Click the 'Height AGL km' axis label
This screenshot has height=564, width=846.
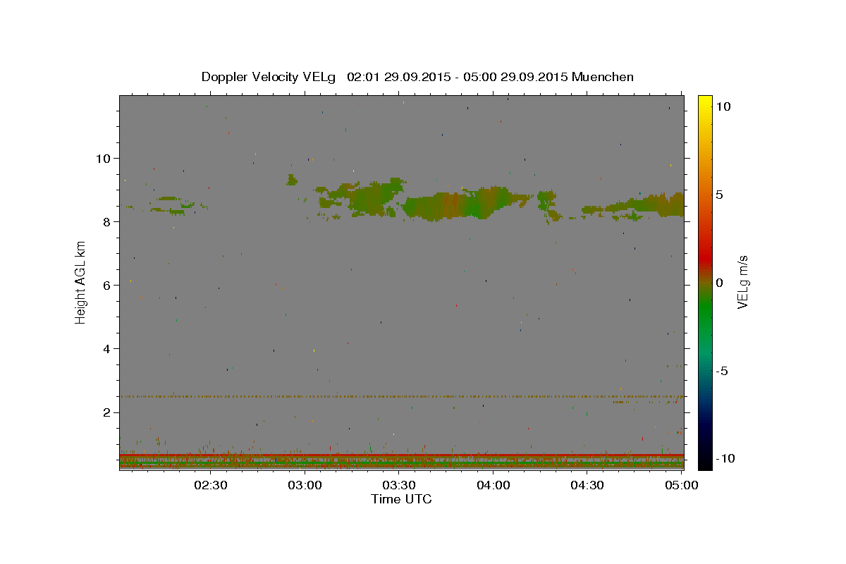coord(81,283)
